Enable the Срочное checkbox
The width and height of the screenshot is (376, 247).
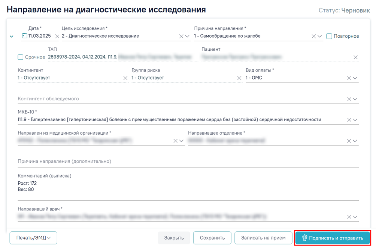click(20, 57)
